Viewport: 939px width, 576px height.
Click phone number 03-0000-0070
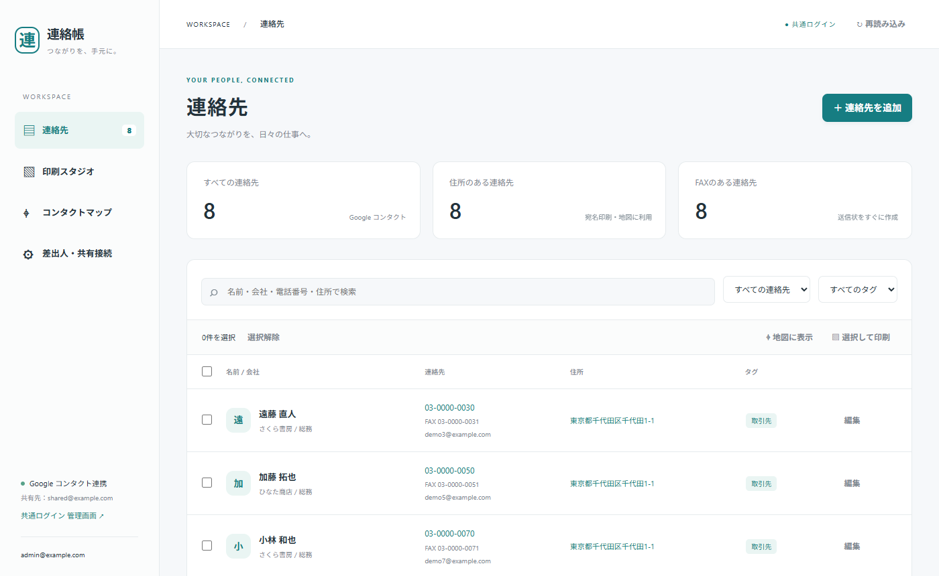coord(449,534)
